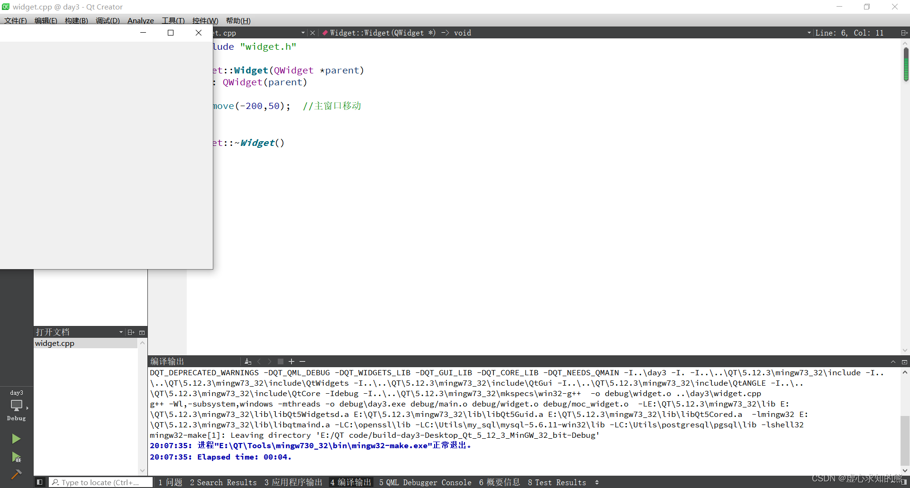Build project with hammer icon
Image resolution: width=910 pixels, height=488 pixels.
tap(16, 474)
